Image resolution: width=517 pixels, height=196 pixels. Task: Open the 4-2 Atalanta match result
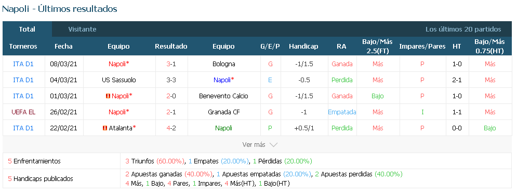coord(171,128)
